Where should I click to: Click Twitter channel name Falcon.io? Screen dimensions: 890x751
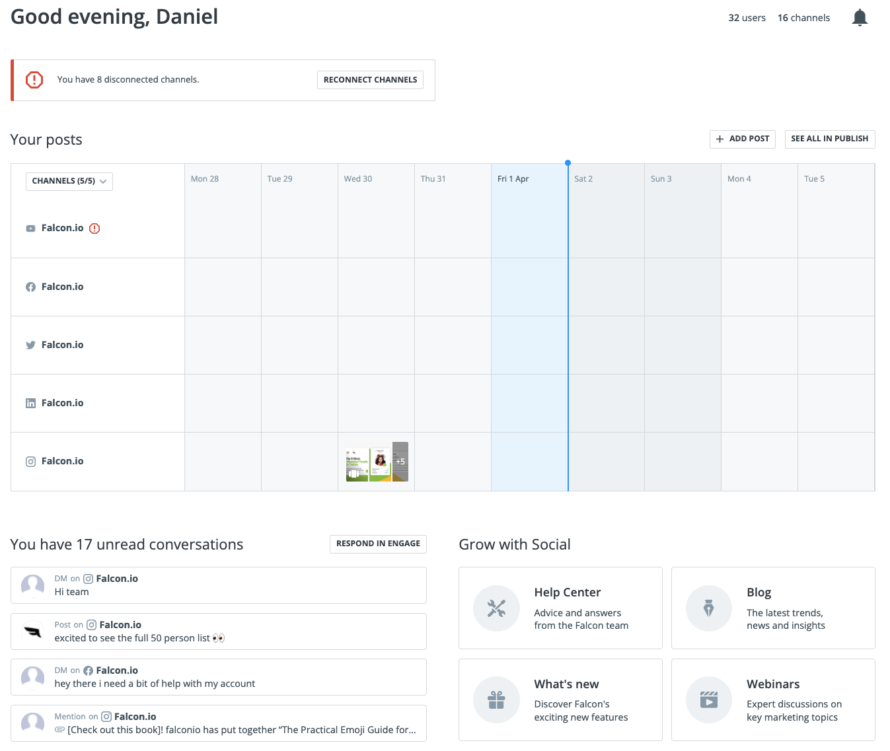click(63, 345)
